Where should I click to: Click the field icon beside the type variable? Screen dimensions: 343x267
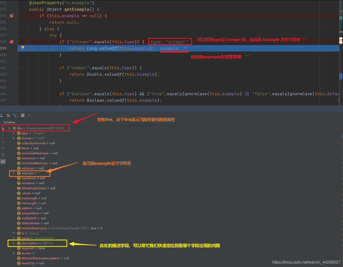tap(19, 133)
